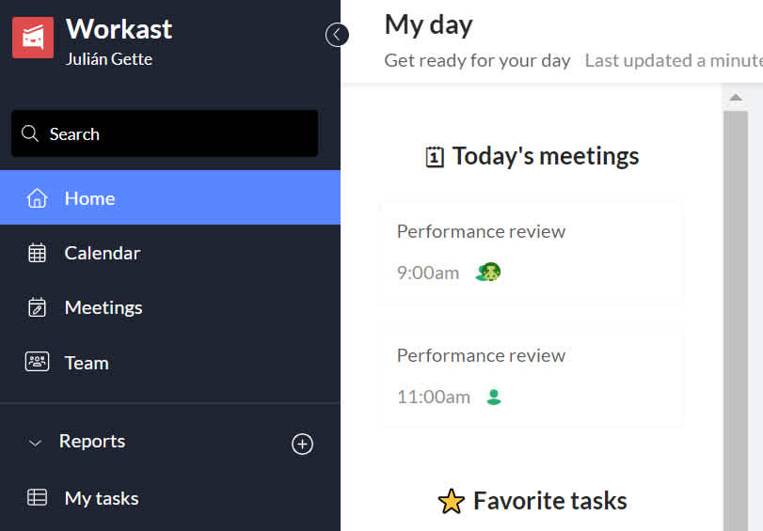
Task: Click the avatar on the 9:00am meeting
Action: click(x=488, y=273)
